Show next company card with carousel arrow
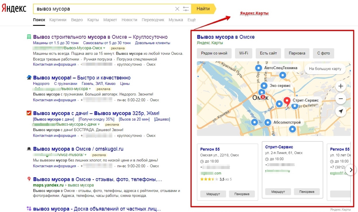The image size is (358, 212). [351, 170]
